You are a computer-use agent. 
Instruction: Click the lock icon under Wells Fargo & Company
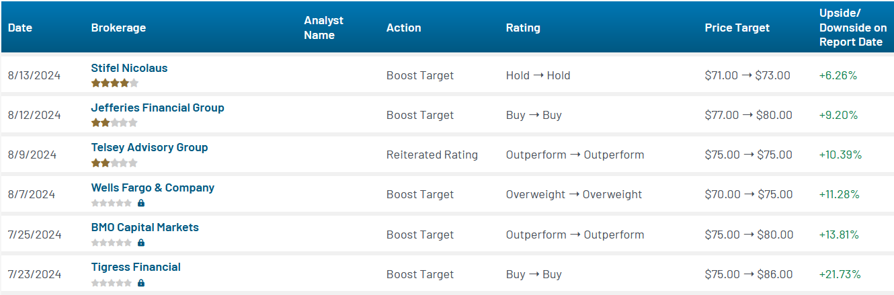tap(141, 203)
